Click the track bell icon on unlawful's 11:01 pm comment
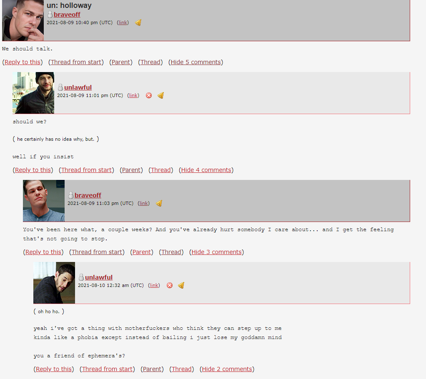The width and height of the screenshot is (426, 379). pos(160,95)
